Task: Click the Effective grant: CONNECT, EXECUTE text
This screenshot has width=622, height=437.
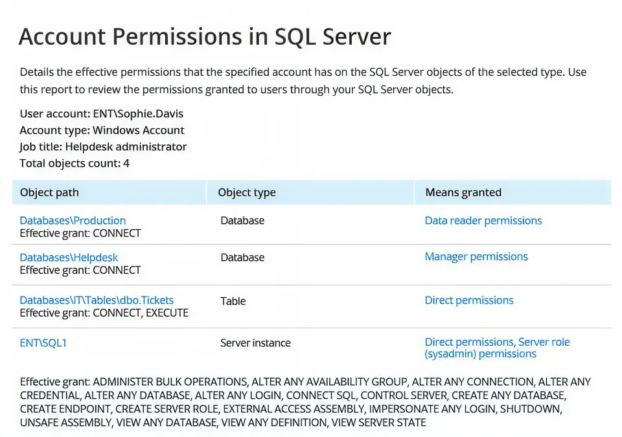Action: click(104, 313)
